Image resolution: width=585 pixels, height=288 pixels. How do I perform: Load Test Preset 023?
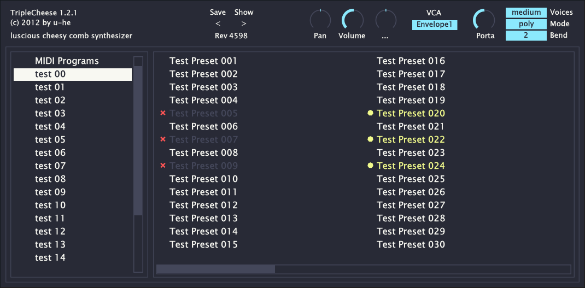coord(411,152)
